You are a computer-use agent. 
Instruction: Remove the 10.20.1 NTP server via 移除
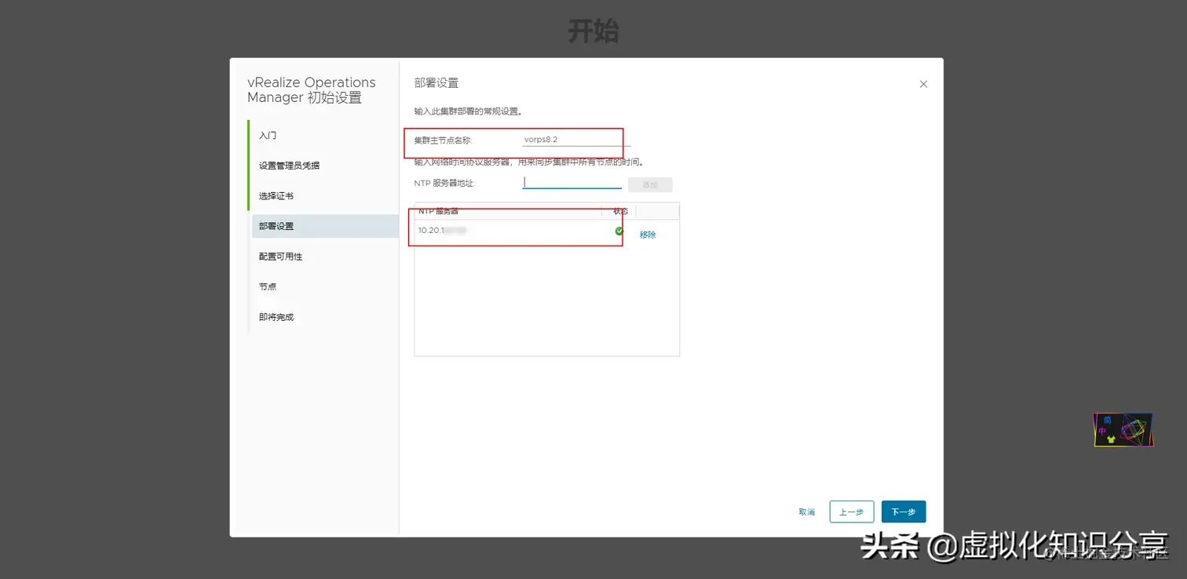click(x=647, y=234)
